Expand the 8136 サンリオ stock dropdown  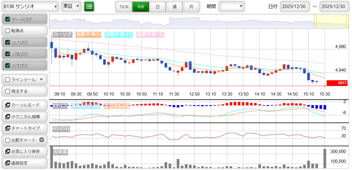point(30,7)
